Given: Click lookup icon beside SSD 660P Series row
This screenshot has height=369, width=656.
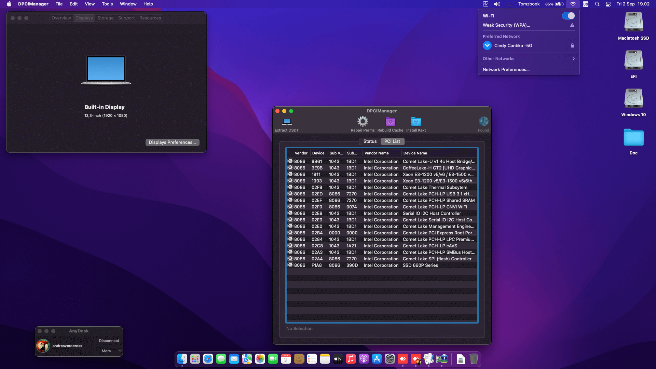Looking at the screenshot, I should point(290,265).
